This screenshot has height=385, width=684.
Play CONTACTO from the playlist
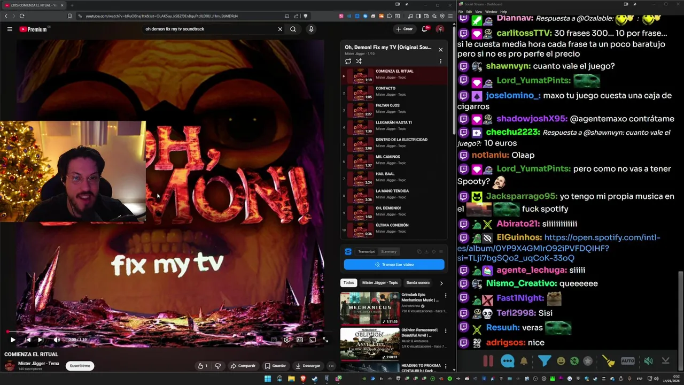point(394,93)
